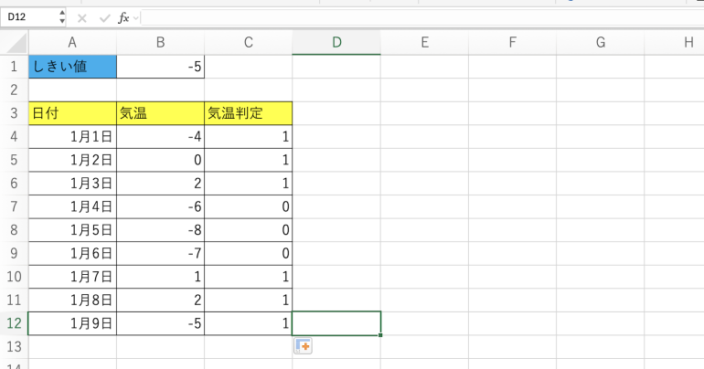Select column E header
Screen dimensions: 704x369
point(424,43)
